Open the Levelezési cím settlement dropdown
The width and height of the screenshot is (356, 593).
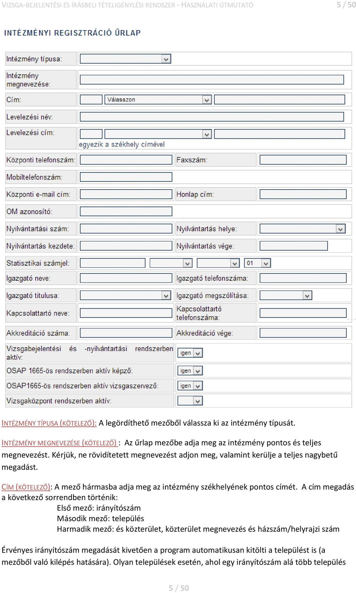pos(158,134)
